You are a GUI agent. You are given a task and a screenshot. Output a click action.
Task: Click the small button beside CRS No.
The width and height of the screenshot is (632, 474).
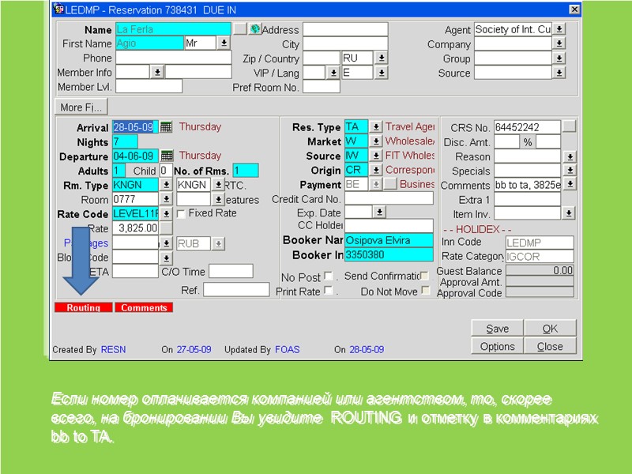pos(569,126)
